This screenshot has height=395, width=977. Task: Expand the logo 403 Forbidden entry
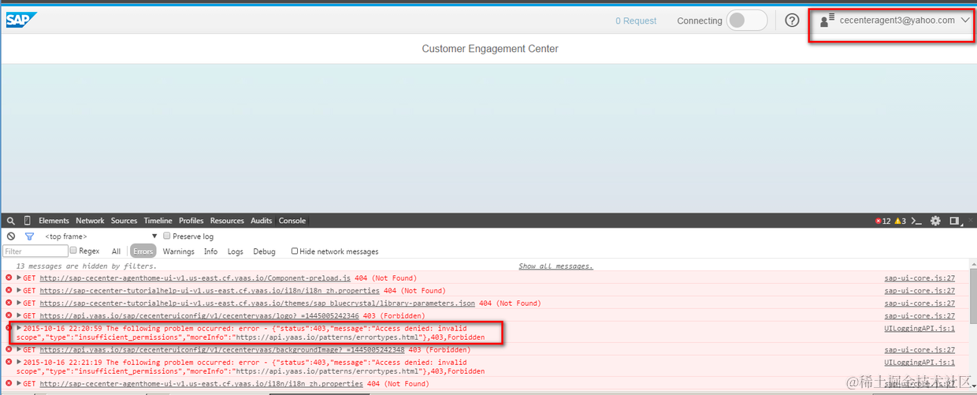(x=19, y=315)
